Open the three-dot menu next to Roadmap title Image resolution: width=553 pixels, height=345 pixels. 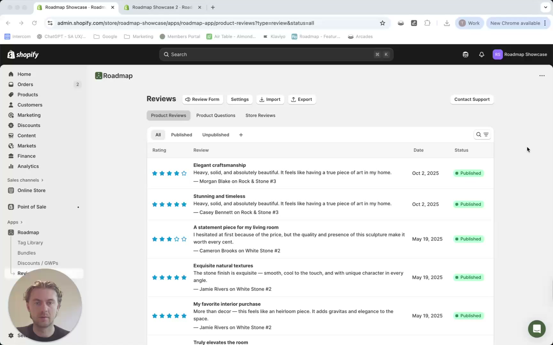pos(542,76)
